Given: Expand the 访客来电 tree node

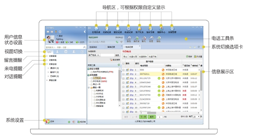Looking at the screenshot, I should point(47,60).
